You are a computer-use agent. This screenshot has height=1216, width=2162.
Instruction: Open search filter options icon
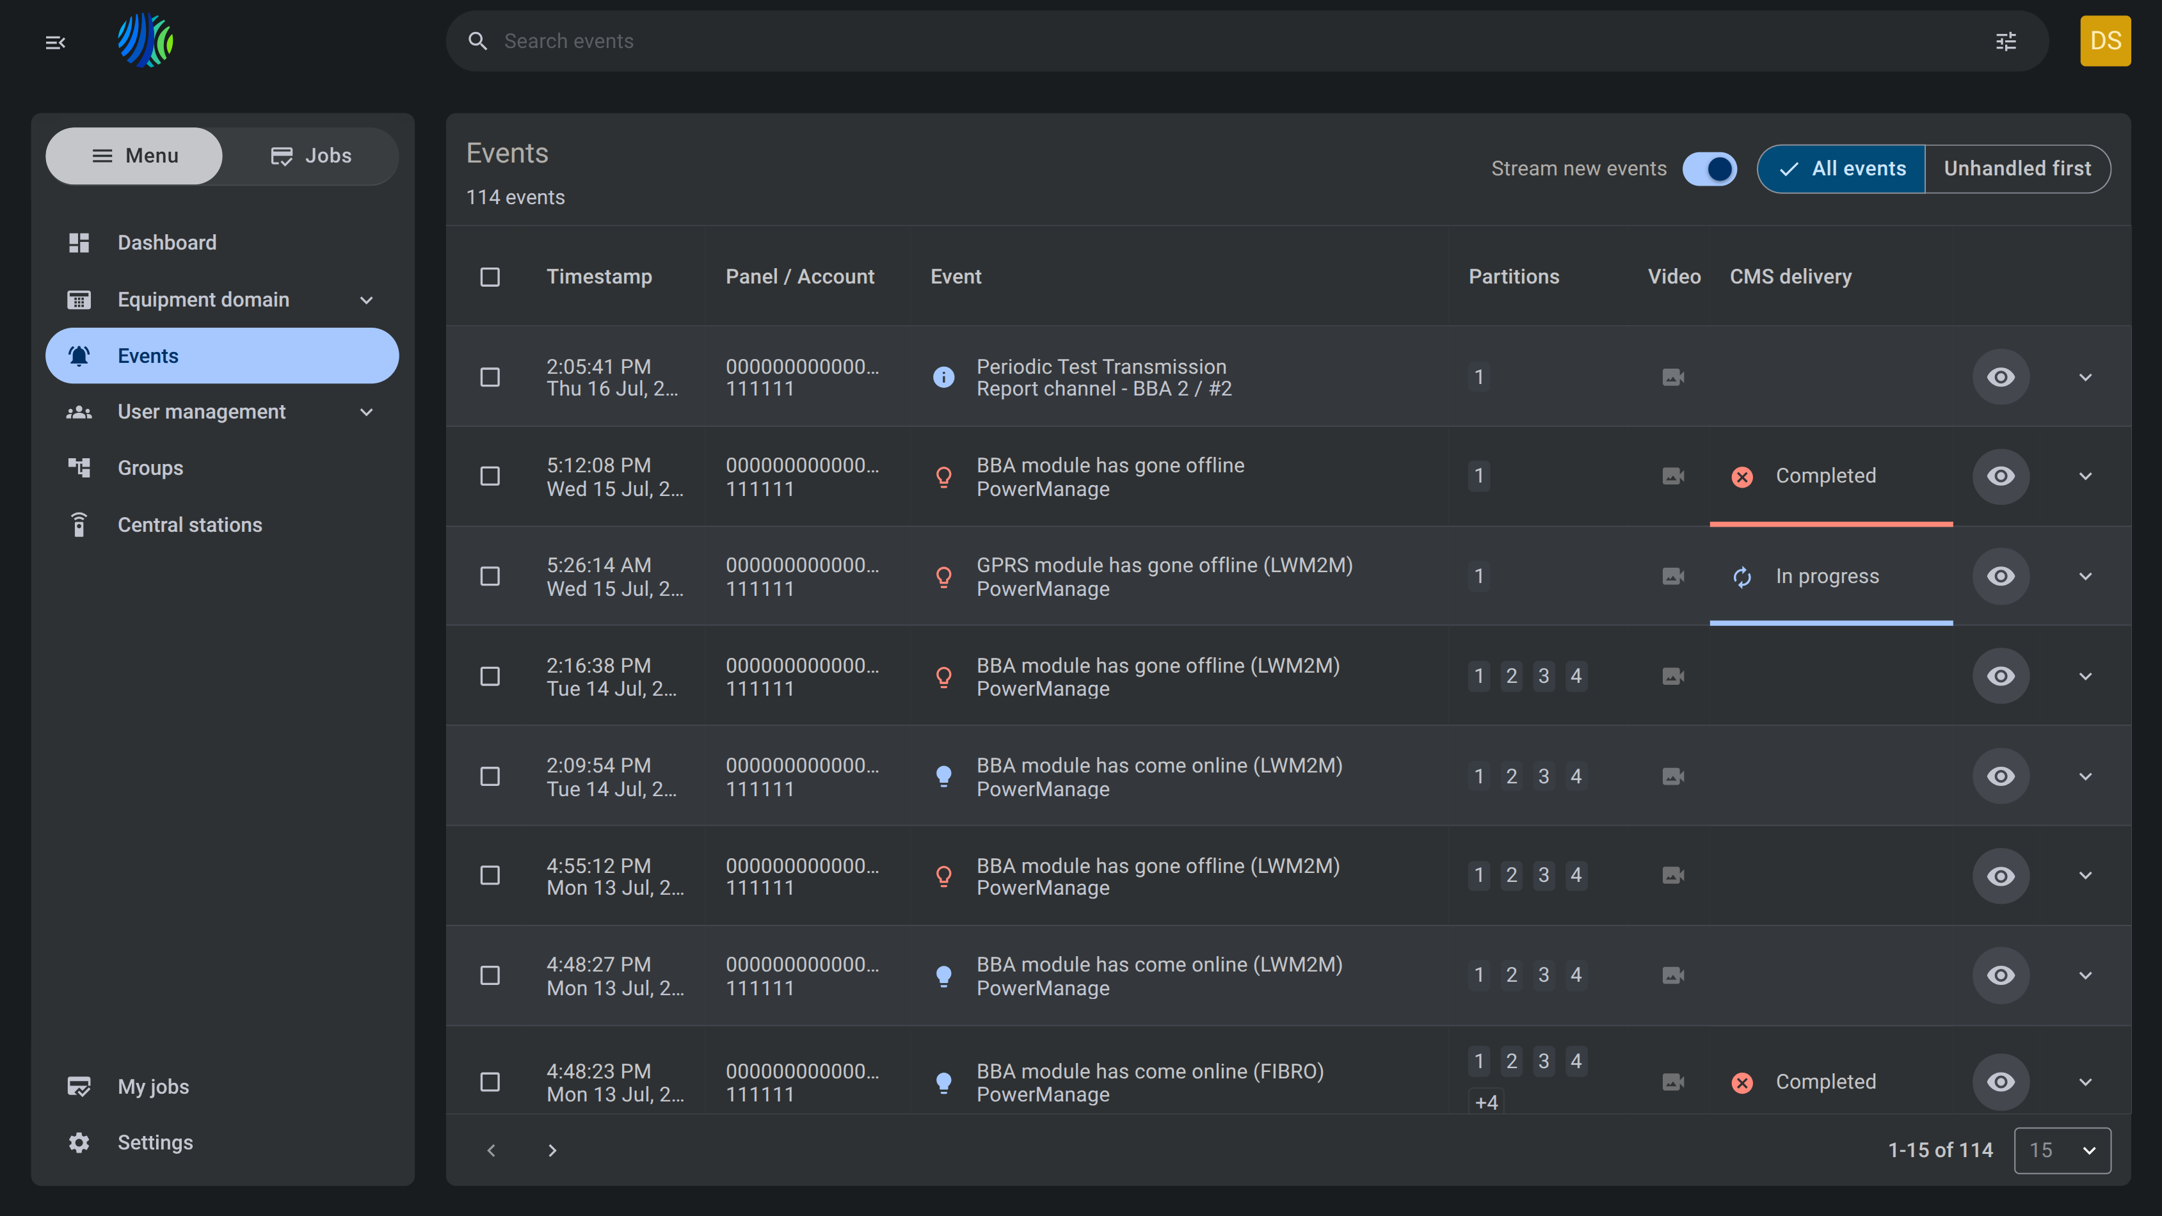[2005, 41]
